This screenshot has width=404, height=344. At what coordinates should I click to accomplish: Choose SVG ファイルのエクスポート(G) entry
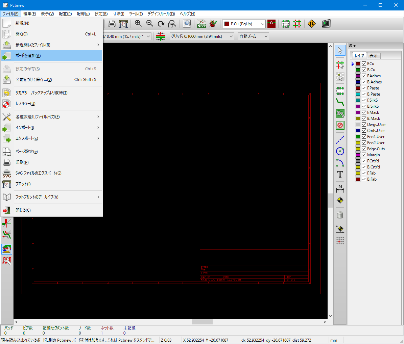[x=51, y=173]
